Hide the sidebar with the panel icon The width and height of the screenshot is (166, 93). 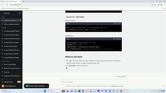pyautogui.click(x=20, y=13)
